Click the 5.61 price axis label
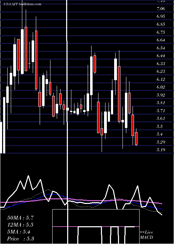The width and height of the screenshot is (174, 244). pos(161,119)
